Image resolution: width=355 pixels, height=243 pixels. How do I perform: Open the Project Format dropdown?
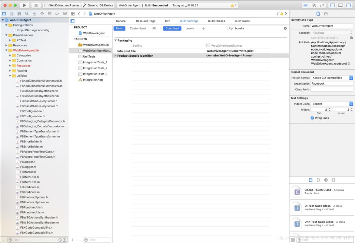[x=332, y=78]
